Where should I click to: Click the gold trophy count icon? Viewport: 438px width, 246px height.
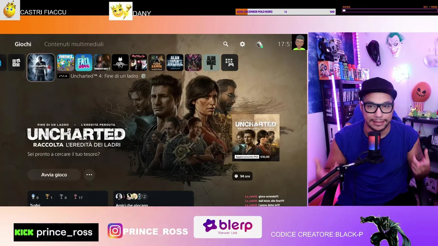pos(48,197)
